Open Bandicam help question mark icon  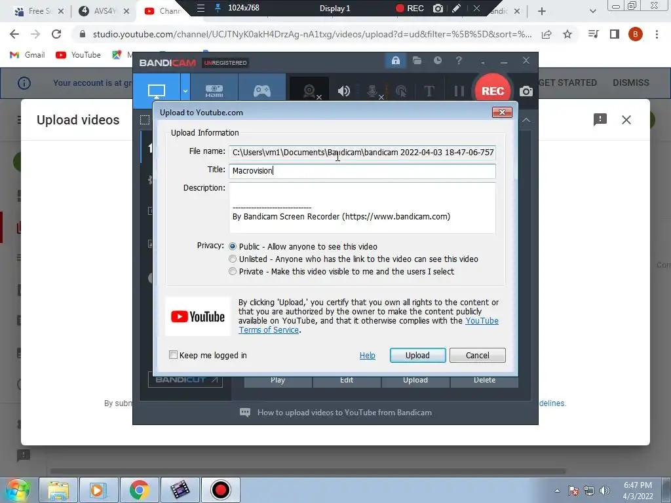click(x=459, y=61)
